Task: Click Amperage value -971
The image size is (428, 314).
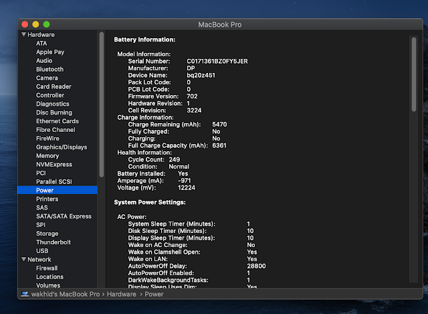Action: pos(185,181)
